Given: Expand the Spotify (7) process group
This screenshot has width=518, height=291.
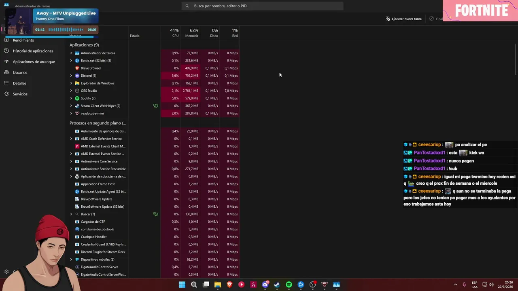Looking at the screenshot, I should [71, 98].
